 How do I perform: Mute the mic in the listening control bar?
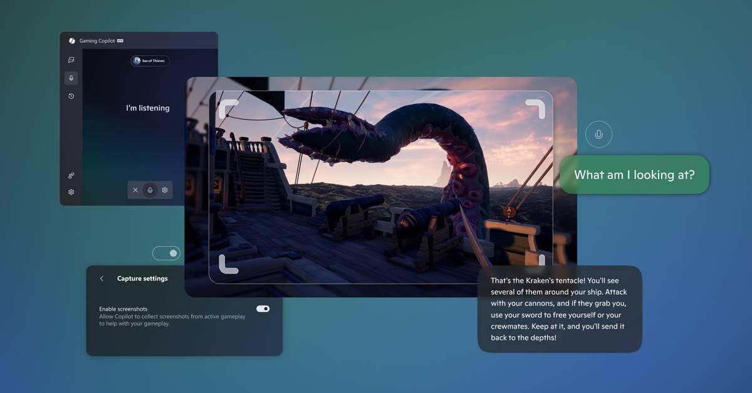(x=150, y=190)
